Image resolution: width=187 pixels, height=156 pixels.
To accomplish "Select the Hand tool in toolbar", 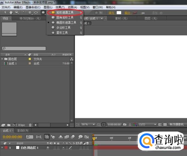I will [11, 12].
